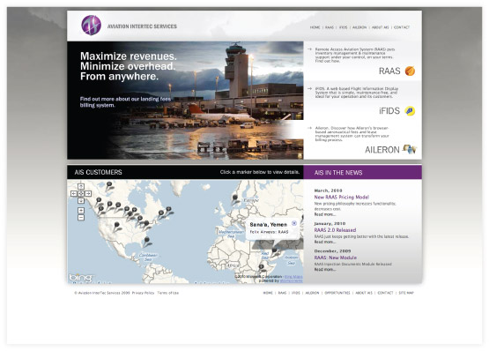This screenshot has height=351, width=489.
Task: Open CONTACT in the footer navigation
Action: click(x=385, y=293)
